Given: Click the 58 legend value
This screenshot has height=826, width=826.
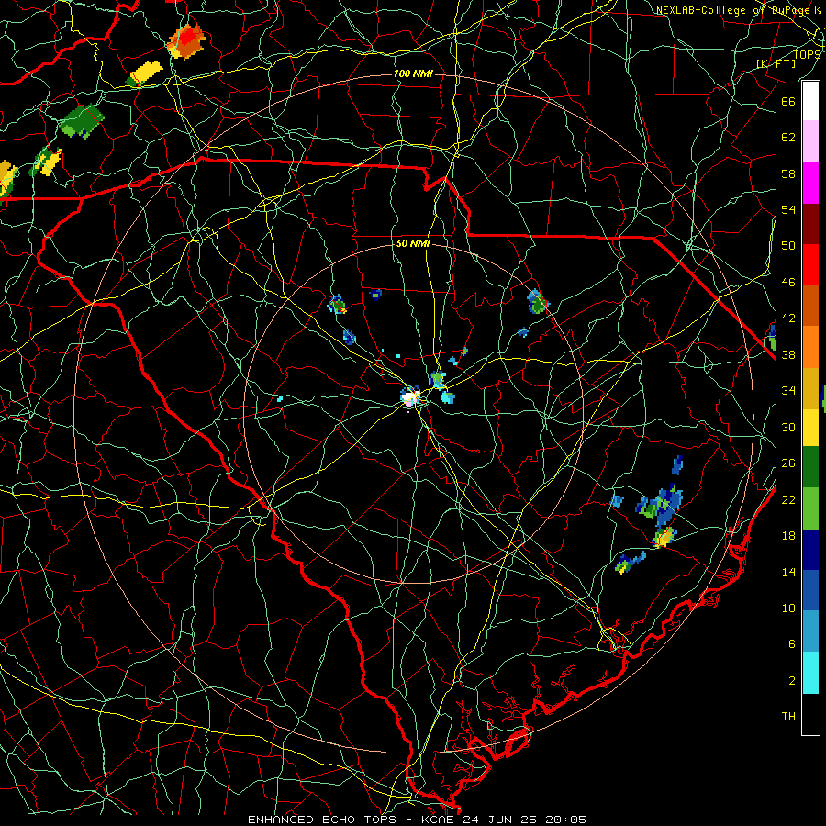Looking at the screenshot, I should (788, 173).
